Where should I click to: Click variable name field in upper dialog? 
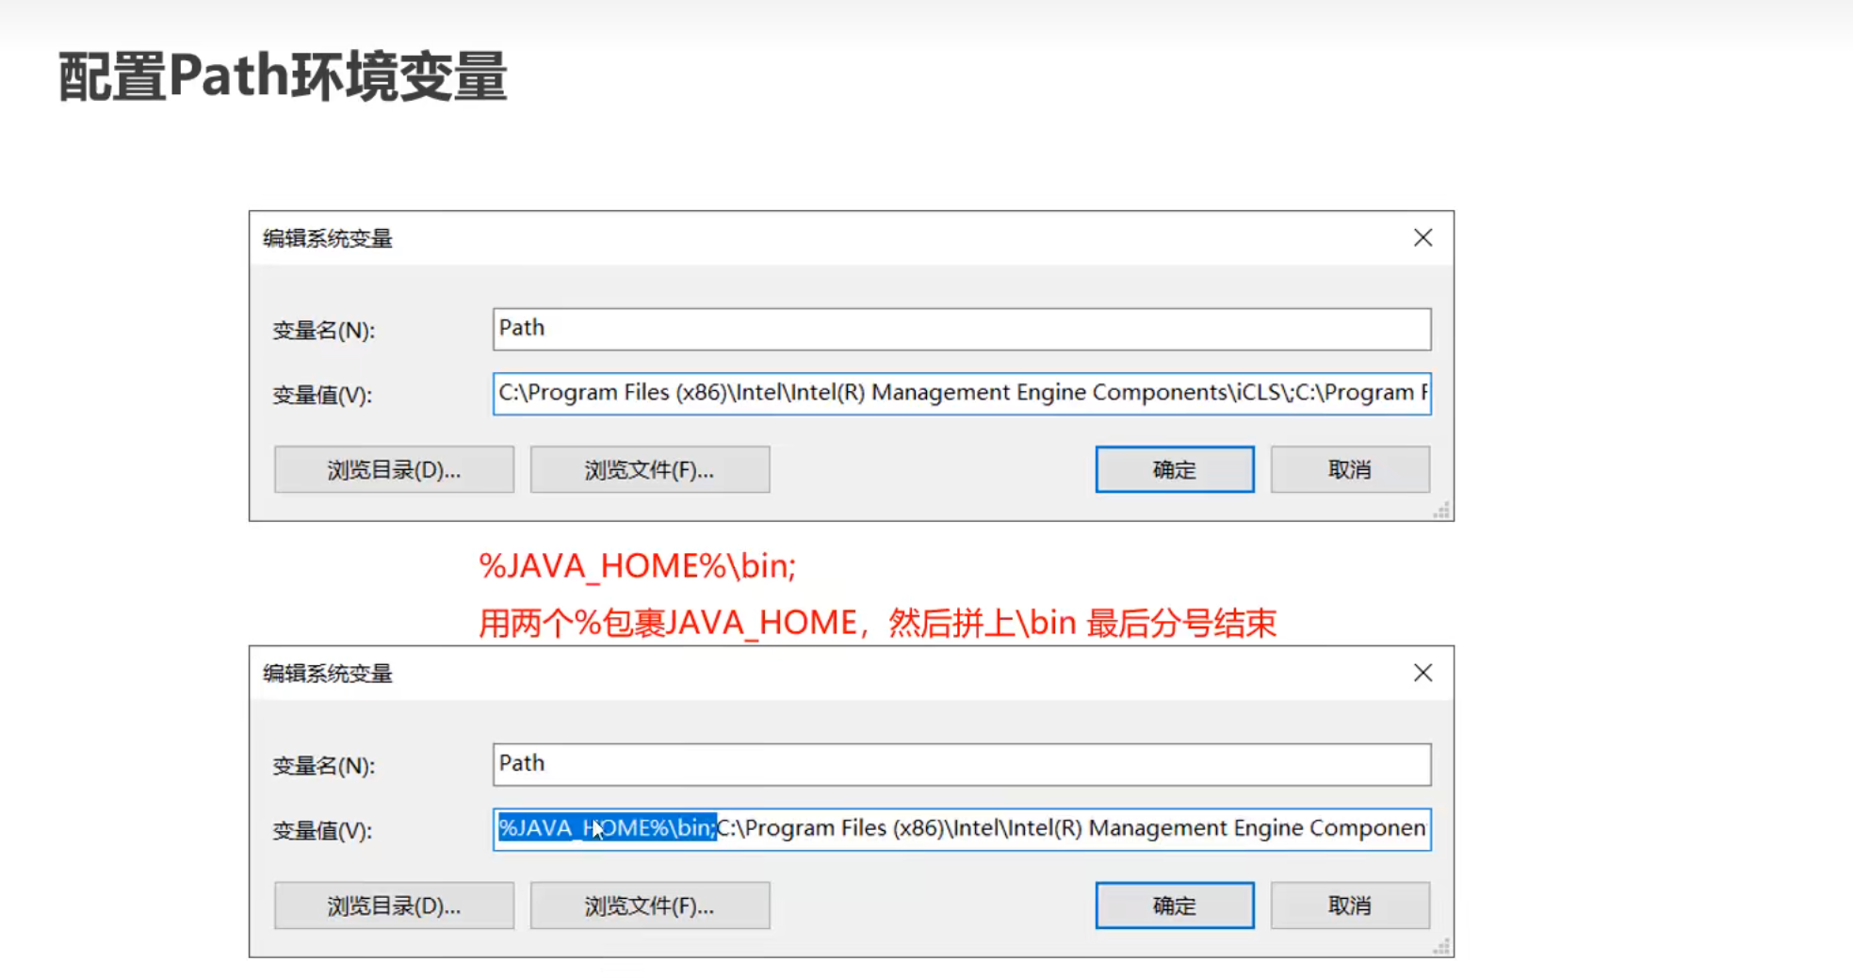(962, 329)
